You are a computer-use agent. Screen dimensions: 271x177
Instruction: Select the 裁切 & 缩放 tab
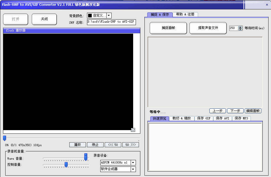pos(182,118)
